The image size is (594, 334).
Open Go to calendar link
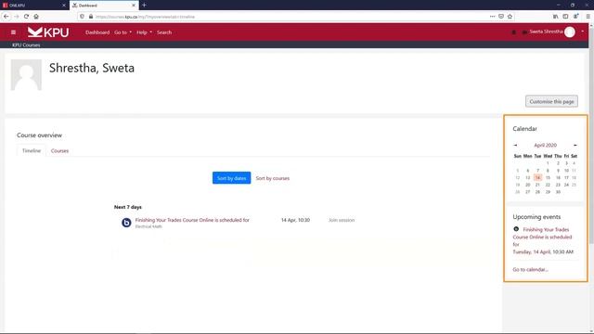click(530, 270)
